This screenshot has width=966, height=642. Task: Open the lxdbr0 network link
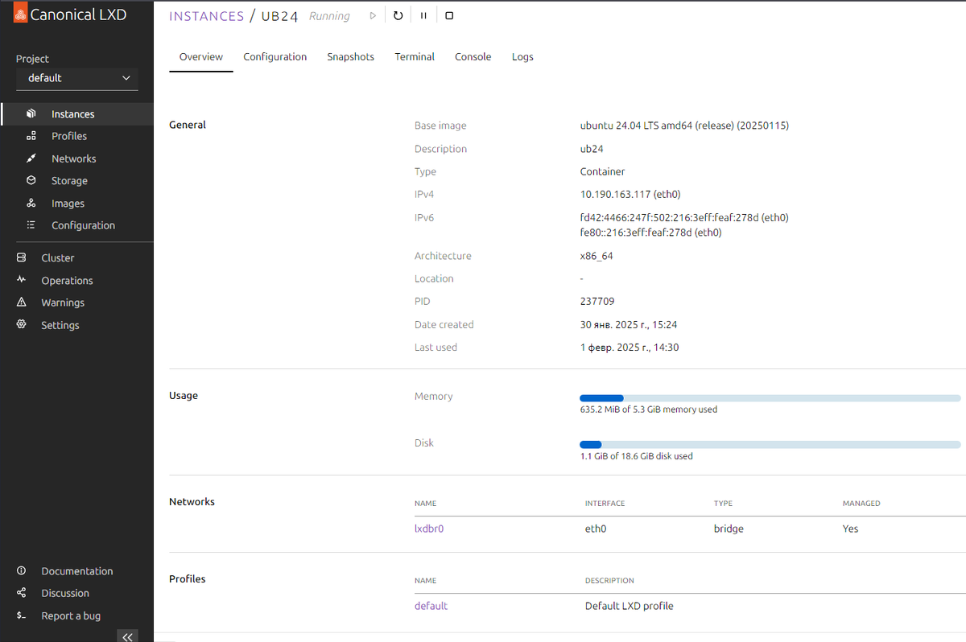429,529
